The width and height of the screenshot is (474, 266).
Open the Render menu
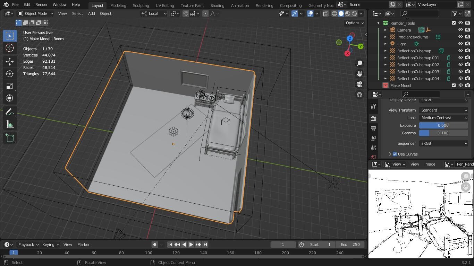pos(41,5)
